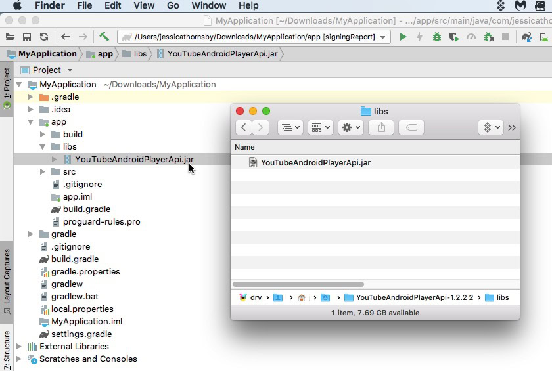Click the Save All floppy disk icon

(x=27, y=37)
